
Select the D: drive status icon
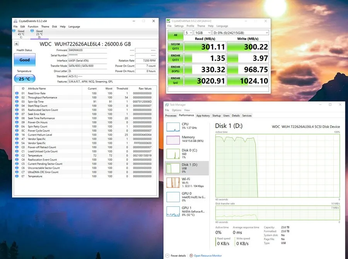[x=32, y=31]
